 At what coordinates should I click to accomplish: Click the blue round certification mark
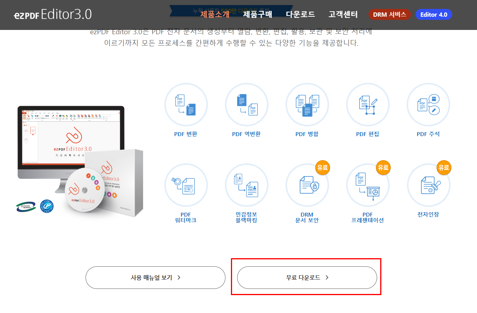click(47, 206)
